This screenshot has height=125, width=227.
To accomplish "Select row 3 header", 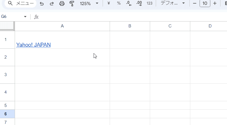I will pyautogui.click(x=5, y=75).
